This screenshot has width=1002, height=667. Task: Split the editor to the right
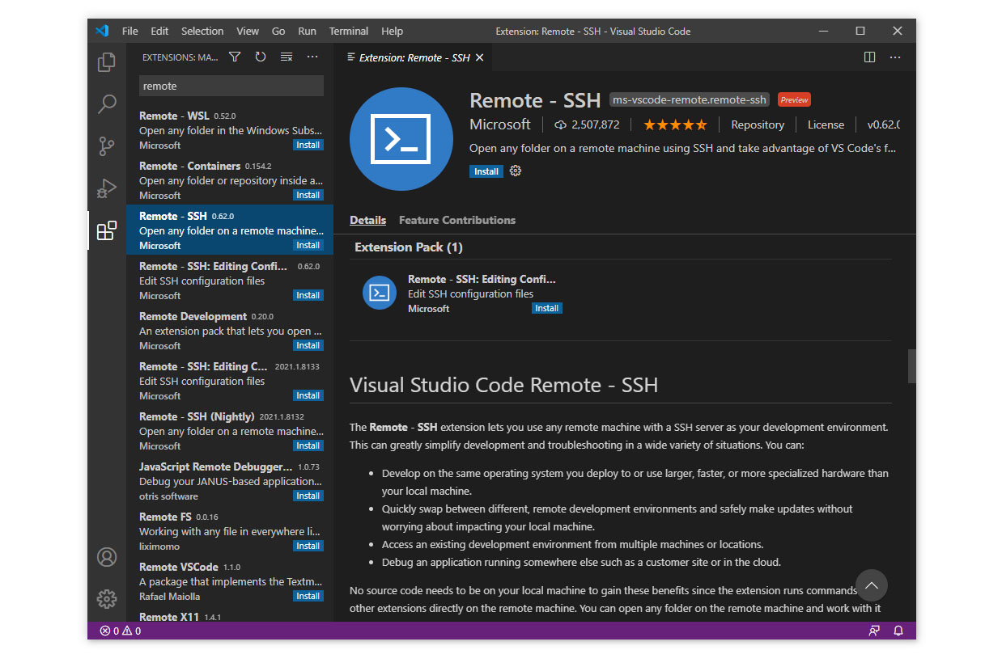click(869, 57)
